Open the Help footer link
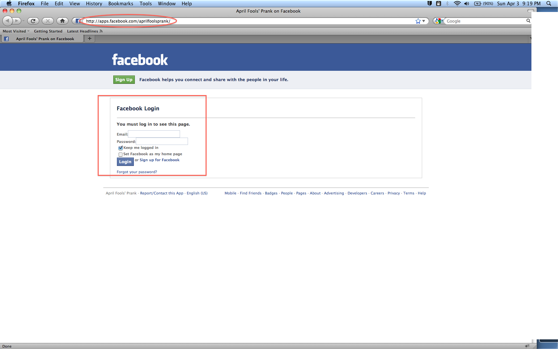 (x=422, y=193)
